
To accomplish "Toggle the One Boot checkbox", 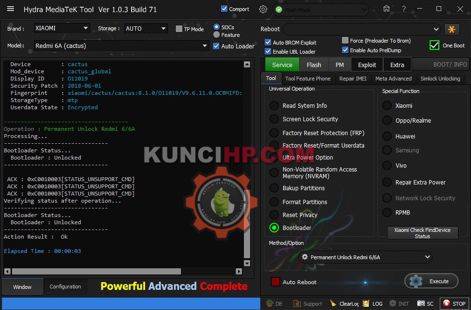I will point(435,45).
